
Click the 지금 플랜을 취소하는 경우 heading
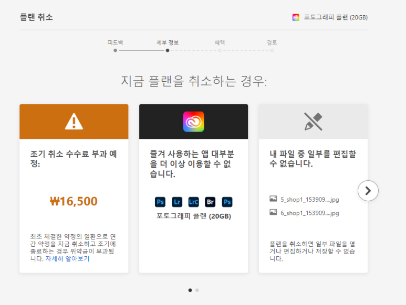click(x=194, y=81)
